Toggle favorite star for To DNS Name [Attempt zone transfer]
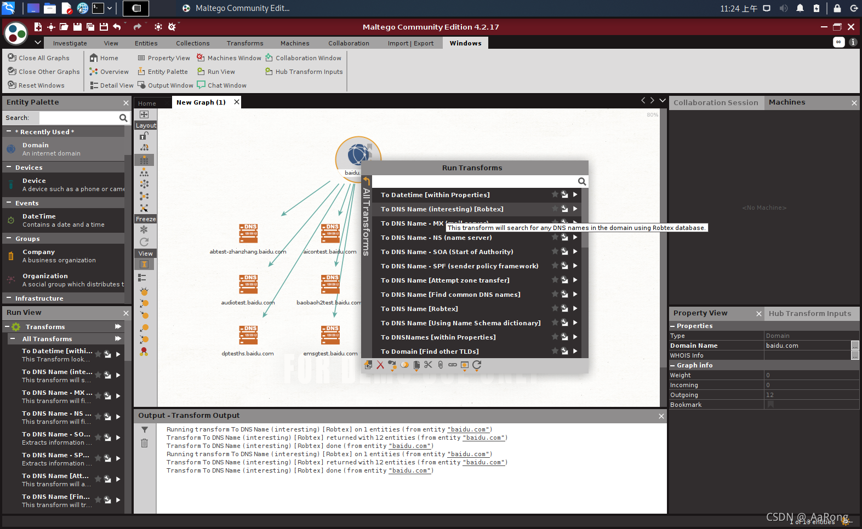 pos(555,280)
